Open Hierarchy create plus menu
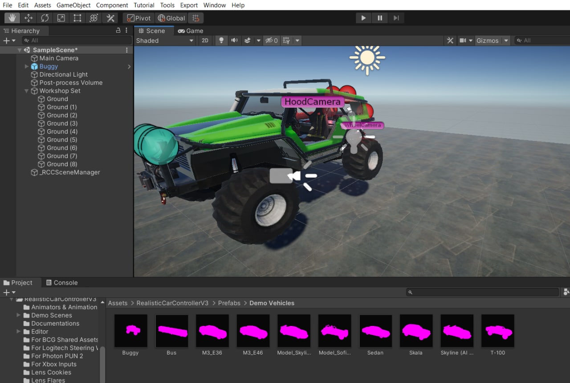Screen dimensions: 570x383 tap(8, 41)
